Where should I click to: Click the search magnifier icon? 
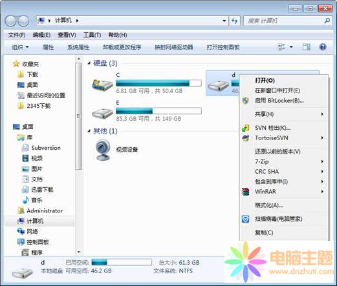327,21
